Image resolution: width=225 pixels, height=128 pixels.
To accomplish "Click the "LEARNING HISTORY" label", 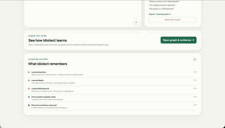I will pyautogui.click(x=38, y=59).
